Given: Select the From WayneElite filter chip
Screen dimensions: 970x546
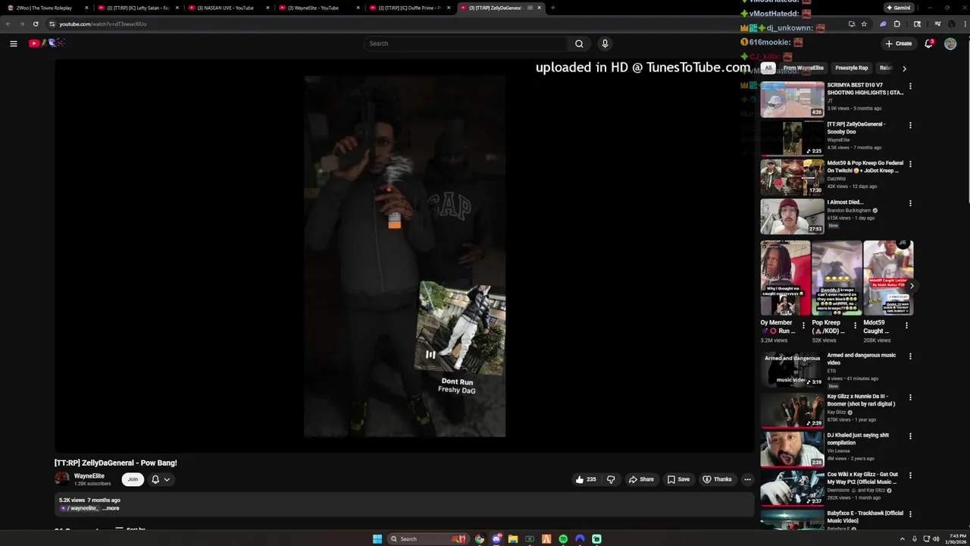Looking at the screenshot, I should point(803,68).
